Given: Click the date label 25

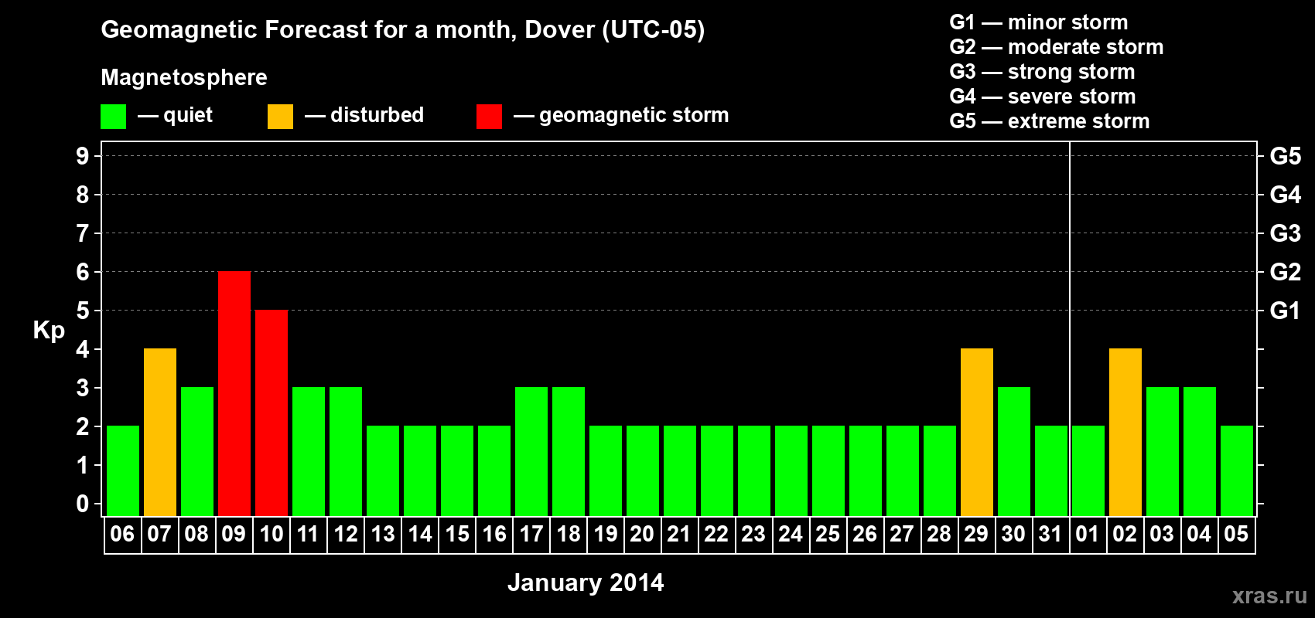Looking at the screenshot, I should click(828, 534).
